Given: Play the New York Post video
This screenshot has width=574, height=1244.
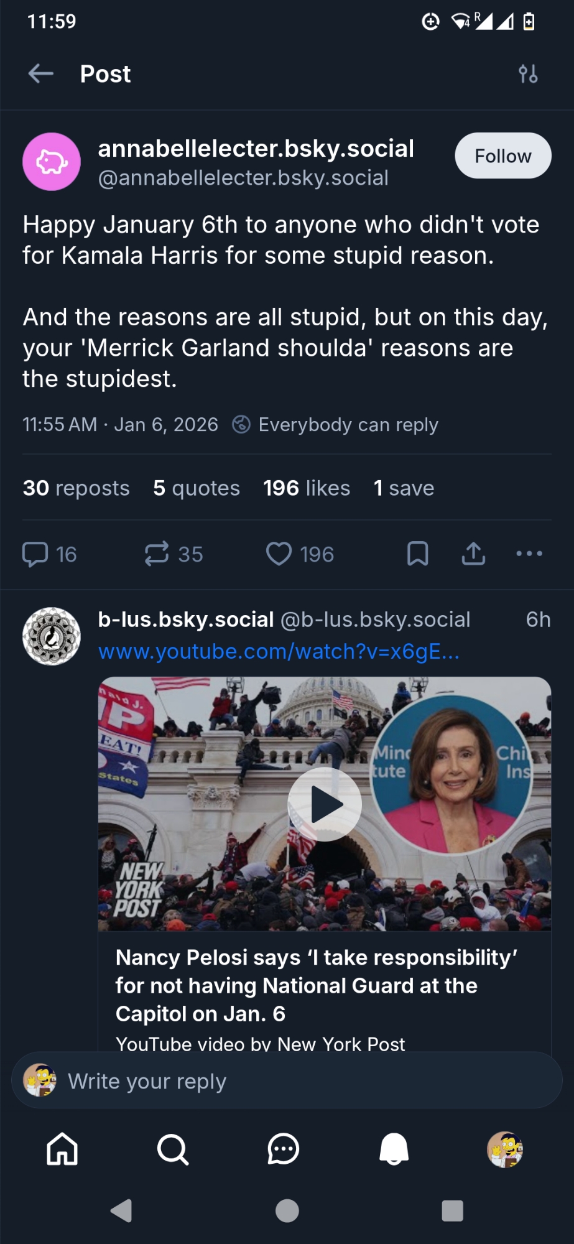Looking at the screenshot, I should 324,804.
